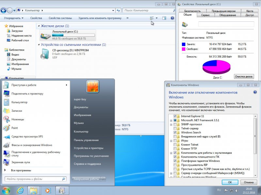The height and width of the screenshot is (195, 261).
Task: Click Action Center flag in tray
Action: tap(226, 191)
